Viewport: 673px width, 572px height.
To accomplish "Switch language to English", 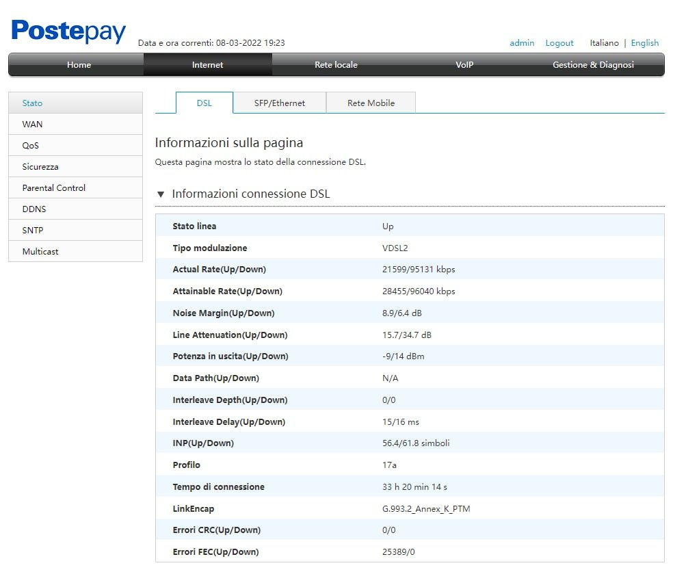I will click(x=644, y=43).
